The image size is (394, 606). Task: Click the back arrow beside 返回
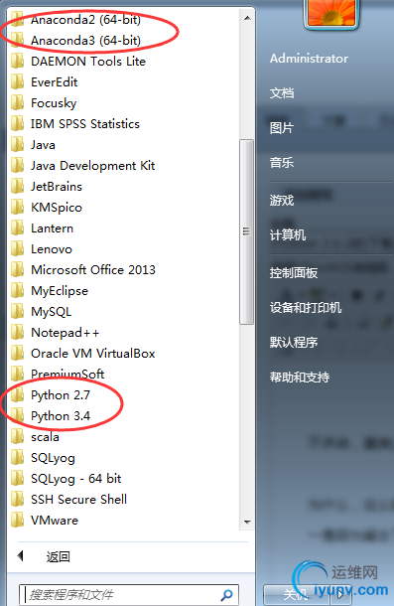click(21, 556)
